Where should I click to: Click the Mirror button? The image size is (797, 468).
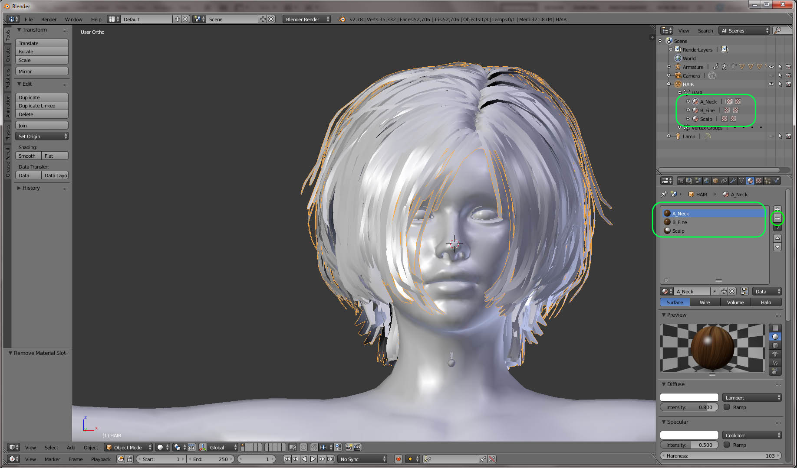(42, 71)
